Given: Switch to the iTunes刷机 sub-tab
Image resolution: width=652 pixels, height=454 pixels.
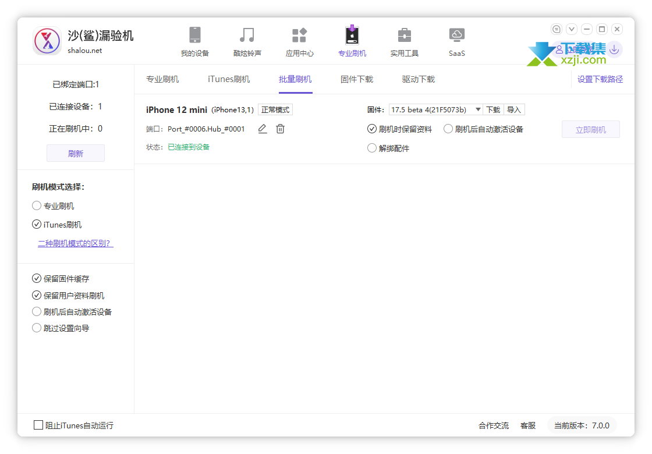Looking at the screenshot, I should [x=229, y=79].
